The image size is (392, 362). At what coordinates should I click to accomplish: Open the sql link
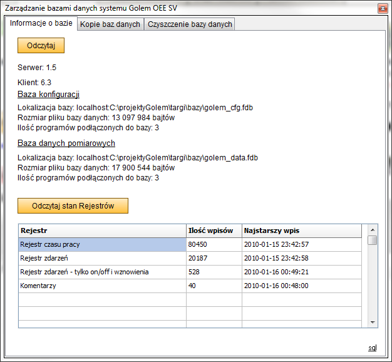click(x=372, y=348)
